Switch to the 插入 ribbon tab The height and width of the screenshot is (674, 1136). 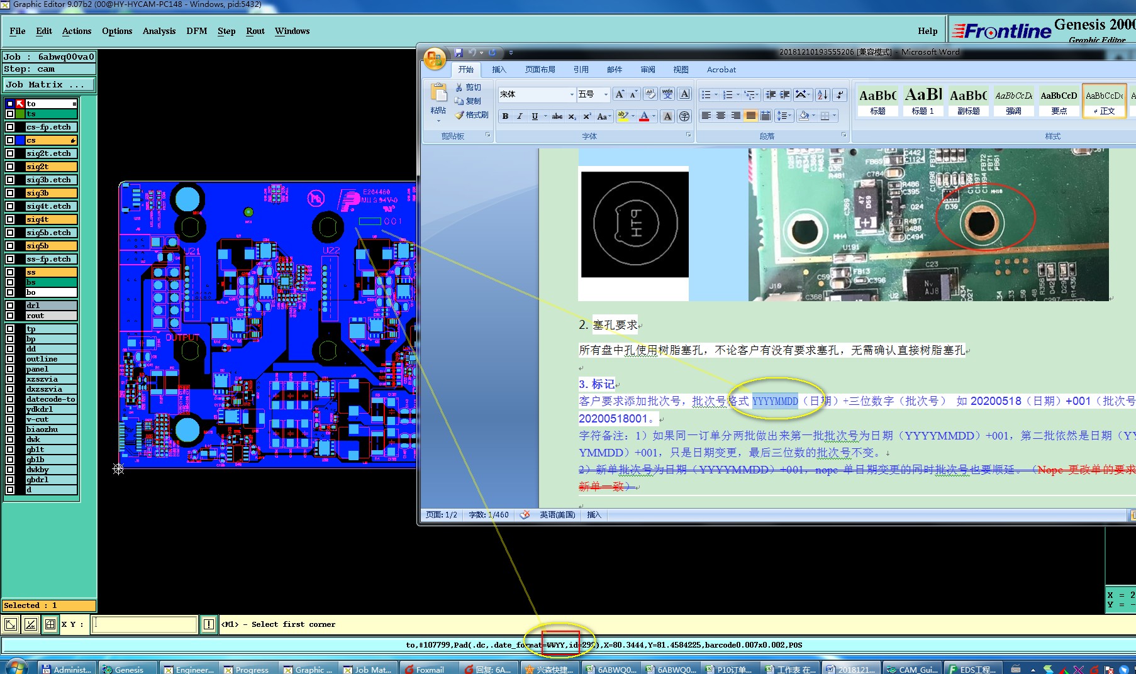point(499,70)
